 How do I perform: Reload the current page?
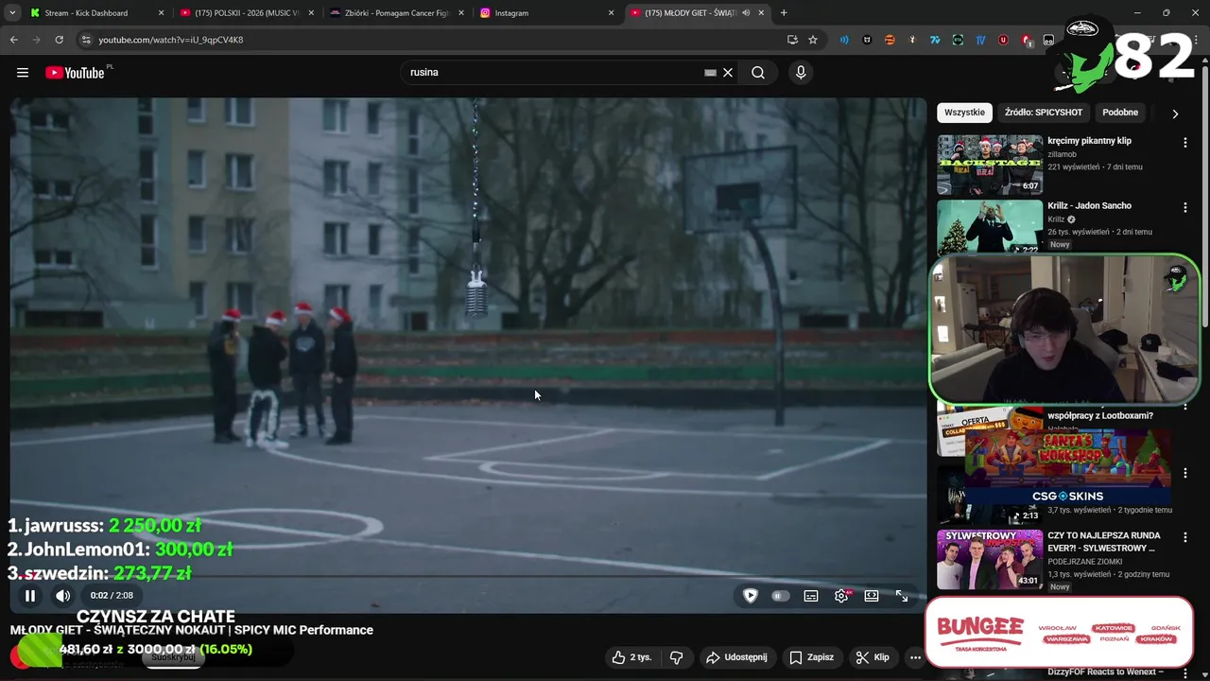pyautogui.click(x=59, y=40)
